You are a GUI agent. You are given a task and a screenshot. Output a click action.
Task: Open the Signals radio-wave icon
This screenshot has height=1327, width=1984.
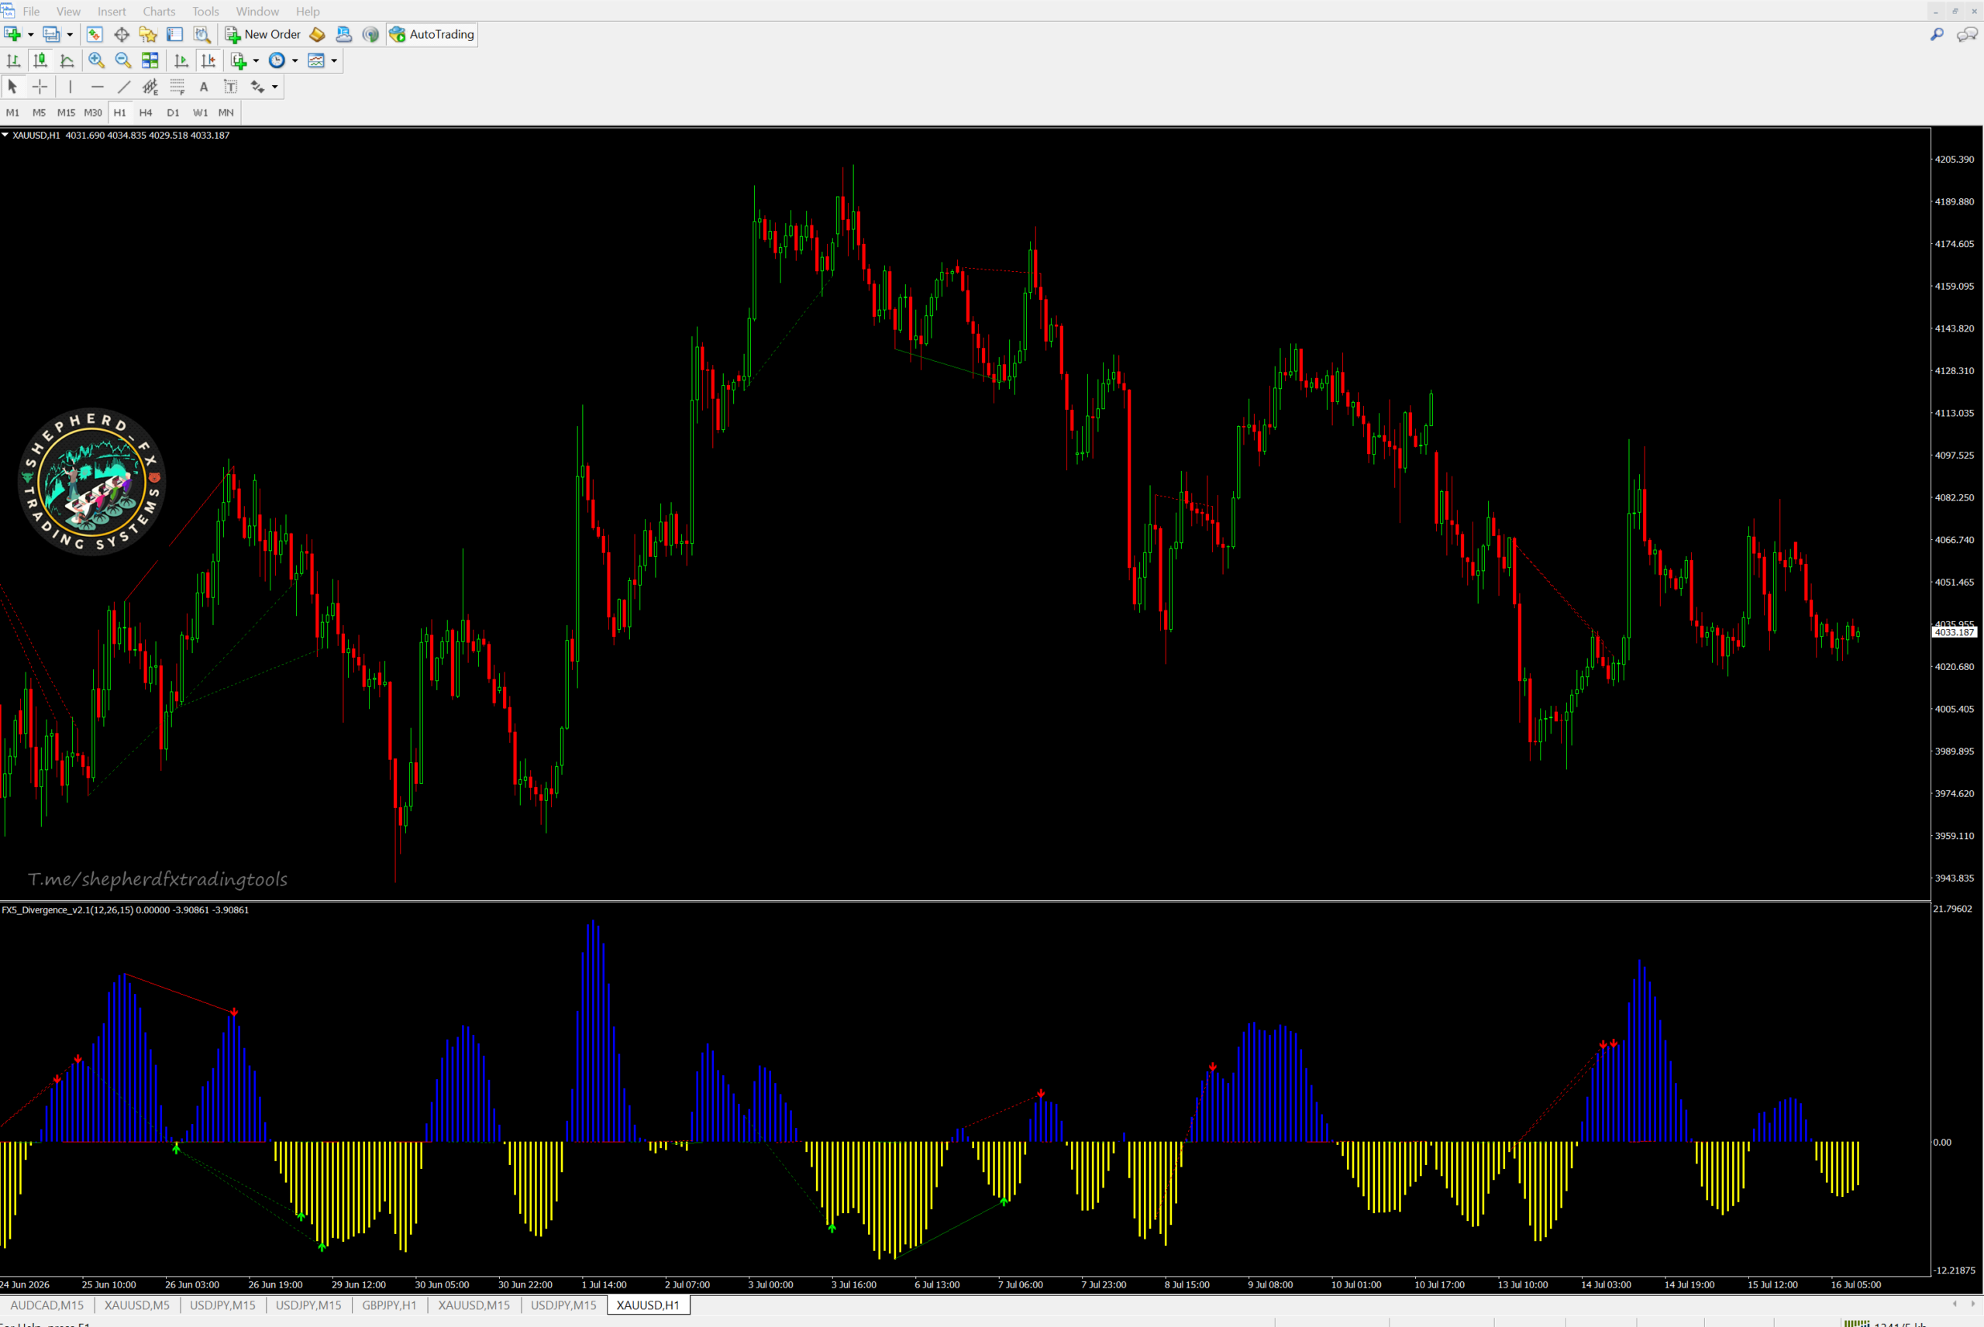coord(370,34)
